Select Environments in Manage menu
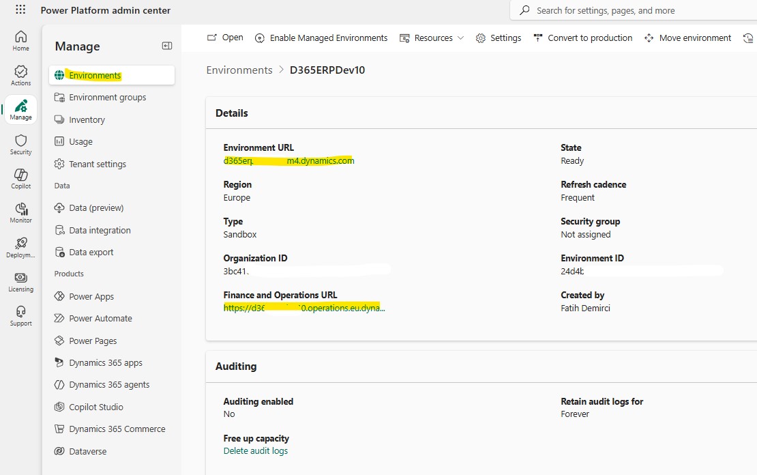 pyautogui.click(x=112, y=75)
